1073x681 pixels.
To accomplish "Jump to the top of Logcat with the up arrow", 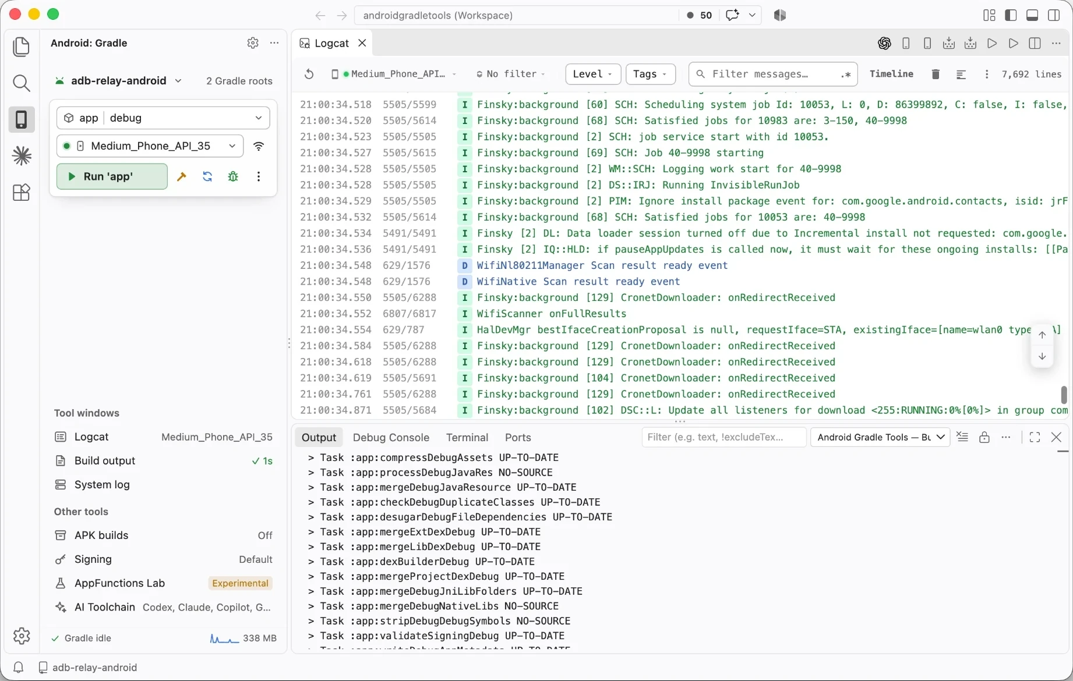I will click(1042, 335).
